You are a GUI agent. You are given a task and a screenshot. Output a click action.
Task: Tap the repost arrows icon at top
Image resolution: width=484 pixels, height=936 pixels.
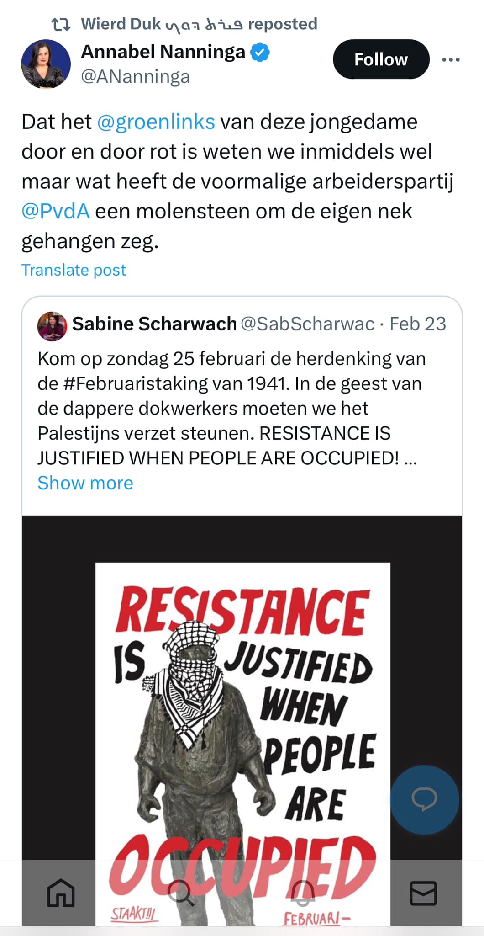tap(61, 24)
